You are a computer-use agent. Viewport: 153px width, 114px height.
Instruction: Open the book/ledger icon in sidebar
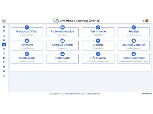tap(4, 67)
